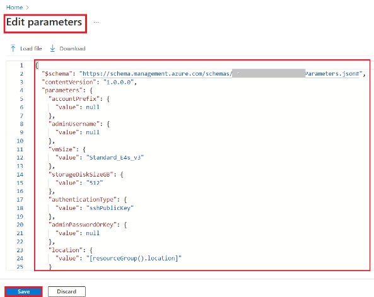Click the null value under accountPrefix

tap(93, 107)
